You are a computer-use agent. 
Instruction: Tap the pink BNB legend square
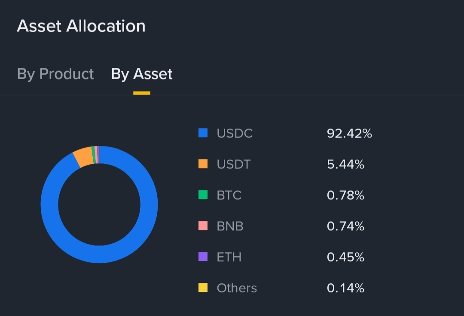pyautogui.click(x=203, y=226)
